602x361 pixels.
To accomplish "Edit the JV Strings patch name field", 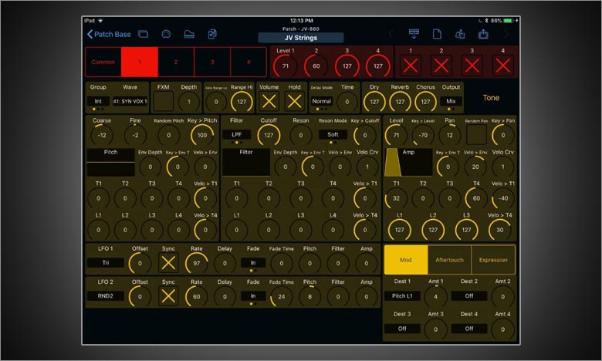I will (301, 38).
